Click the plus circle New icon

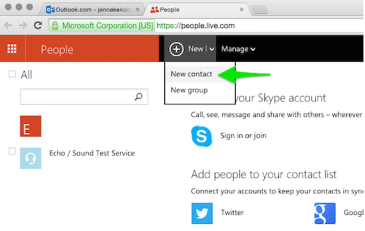(176, 49)
